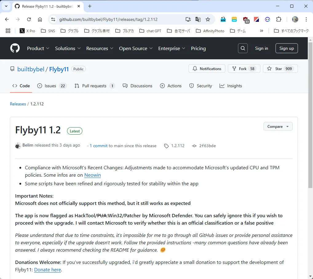This screenshot has width=313, height=279.
Task: Open the apps grid in bookmarks bar
Action: [x=8, y=31]
